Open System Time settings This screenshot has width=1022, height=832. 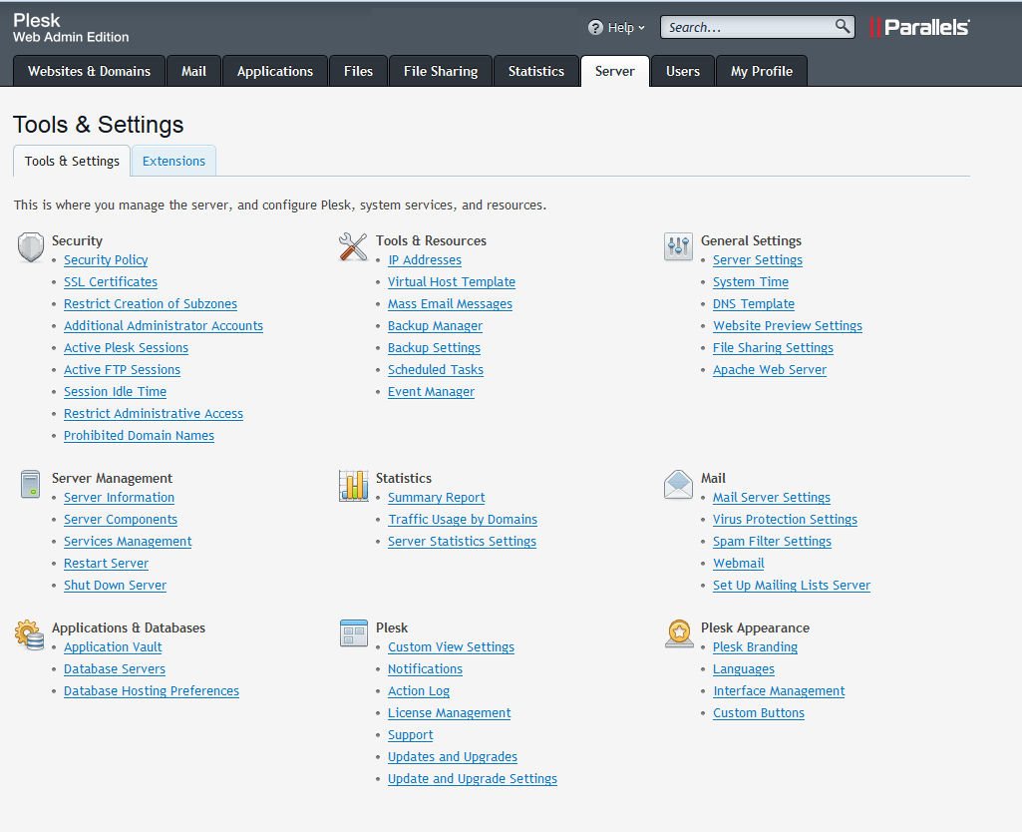point(751,281)
